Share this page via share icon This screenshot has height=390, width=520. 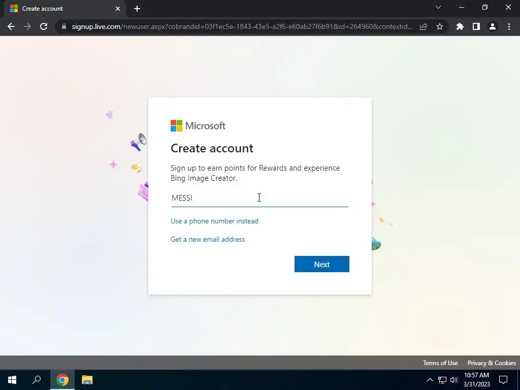point(424,26)
